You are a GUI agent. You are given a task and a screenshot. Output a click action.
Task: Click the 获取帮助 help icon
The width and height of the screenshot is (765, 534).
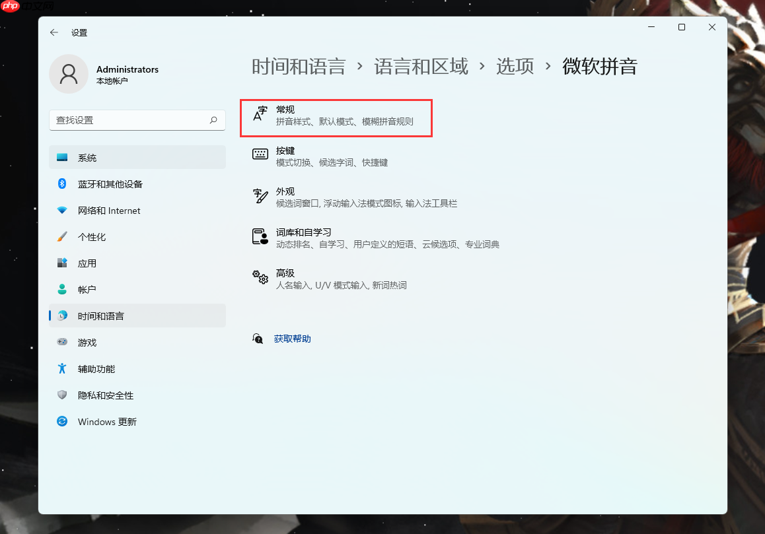258,339
